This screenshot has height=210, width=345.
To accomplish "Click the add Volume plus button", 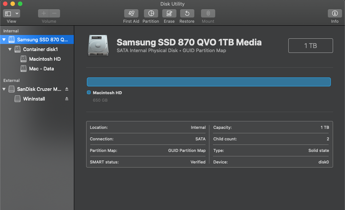I will click(x=44, y=13).
